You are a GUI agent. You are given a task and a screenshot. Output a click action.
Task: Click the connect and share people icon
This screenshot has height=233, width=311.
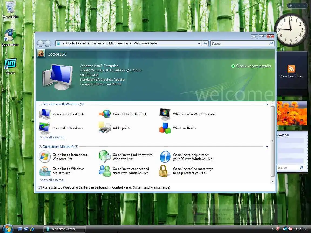[105, 171]
